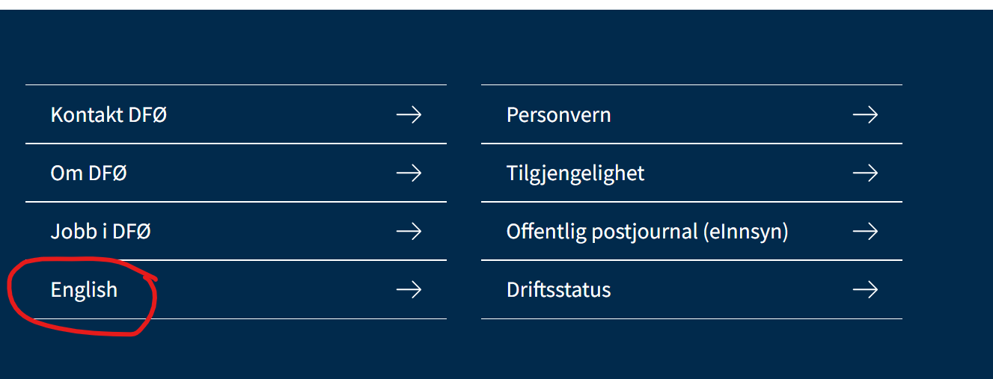The height and width of the screenshot is (379, 993).
Task: Select the arrow icon on Jobb i DFØ row
Action: point(409,231)
